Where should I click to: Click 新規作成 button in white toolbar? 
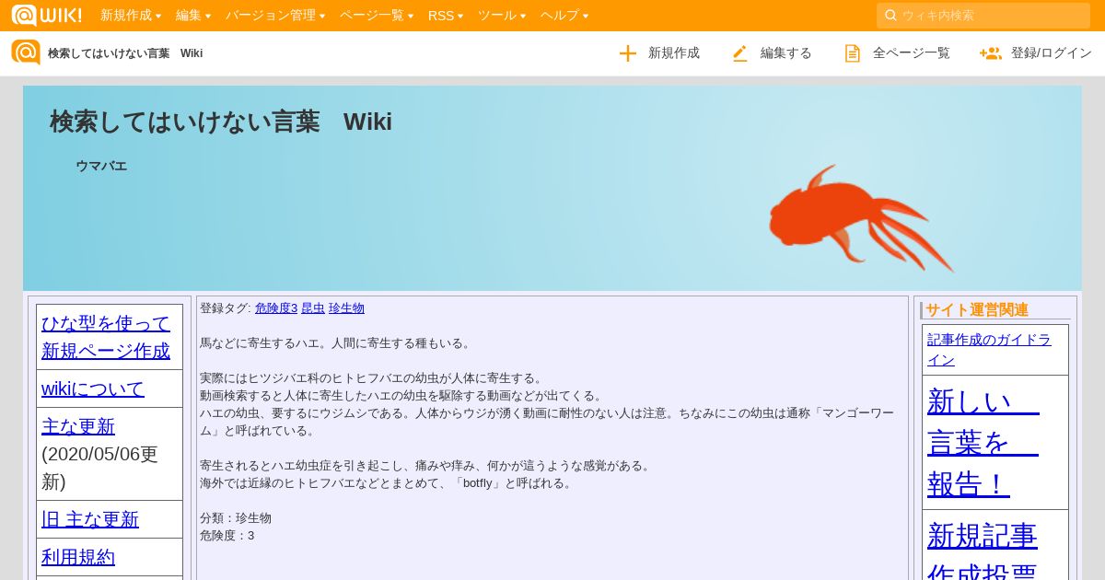point(659,53)
